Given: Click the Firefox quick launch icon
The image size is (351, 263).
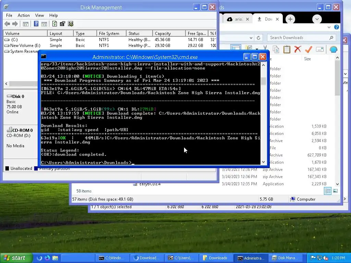Looking at the screenshot, I should [x=47, y=258].
